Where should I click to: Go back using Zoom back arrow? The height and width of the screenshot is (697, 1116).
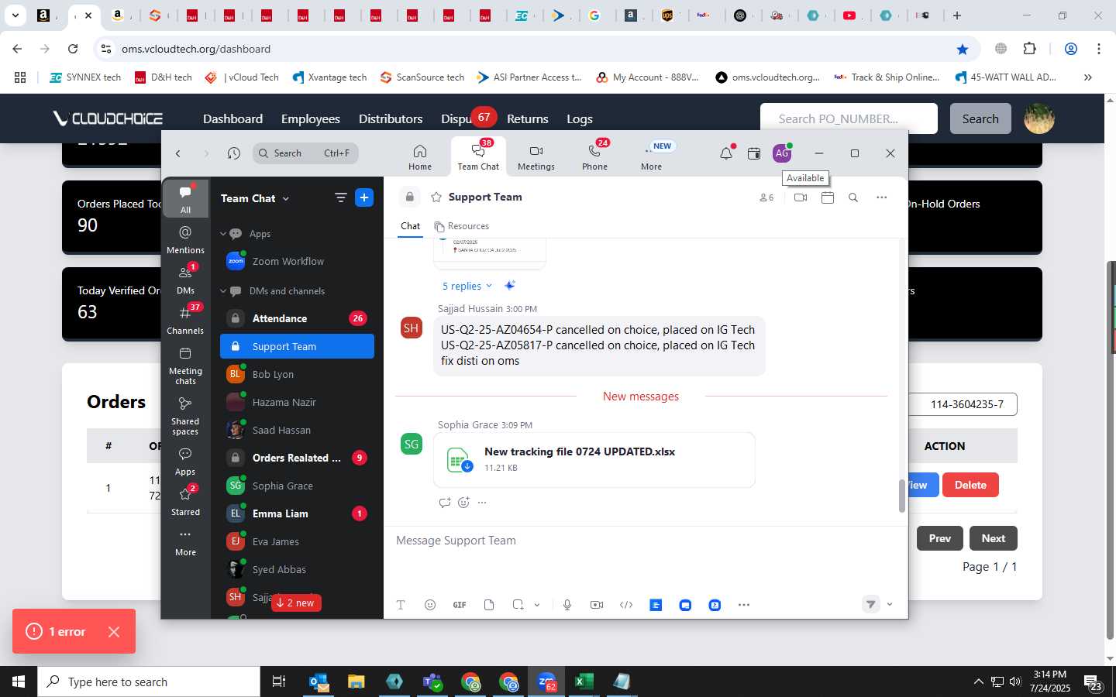coord(178,153)
